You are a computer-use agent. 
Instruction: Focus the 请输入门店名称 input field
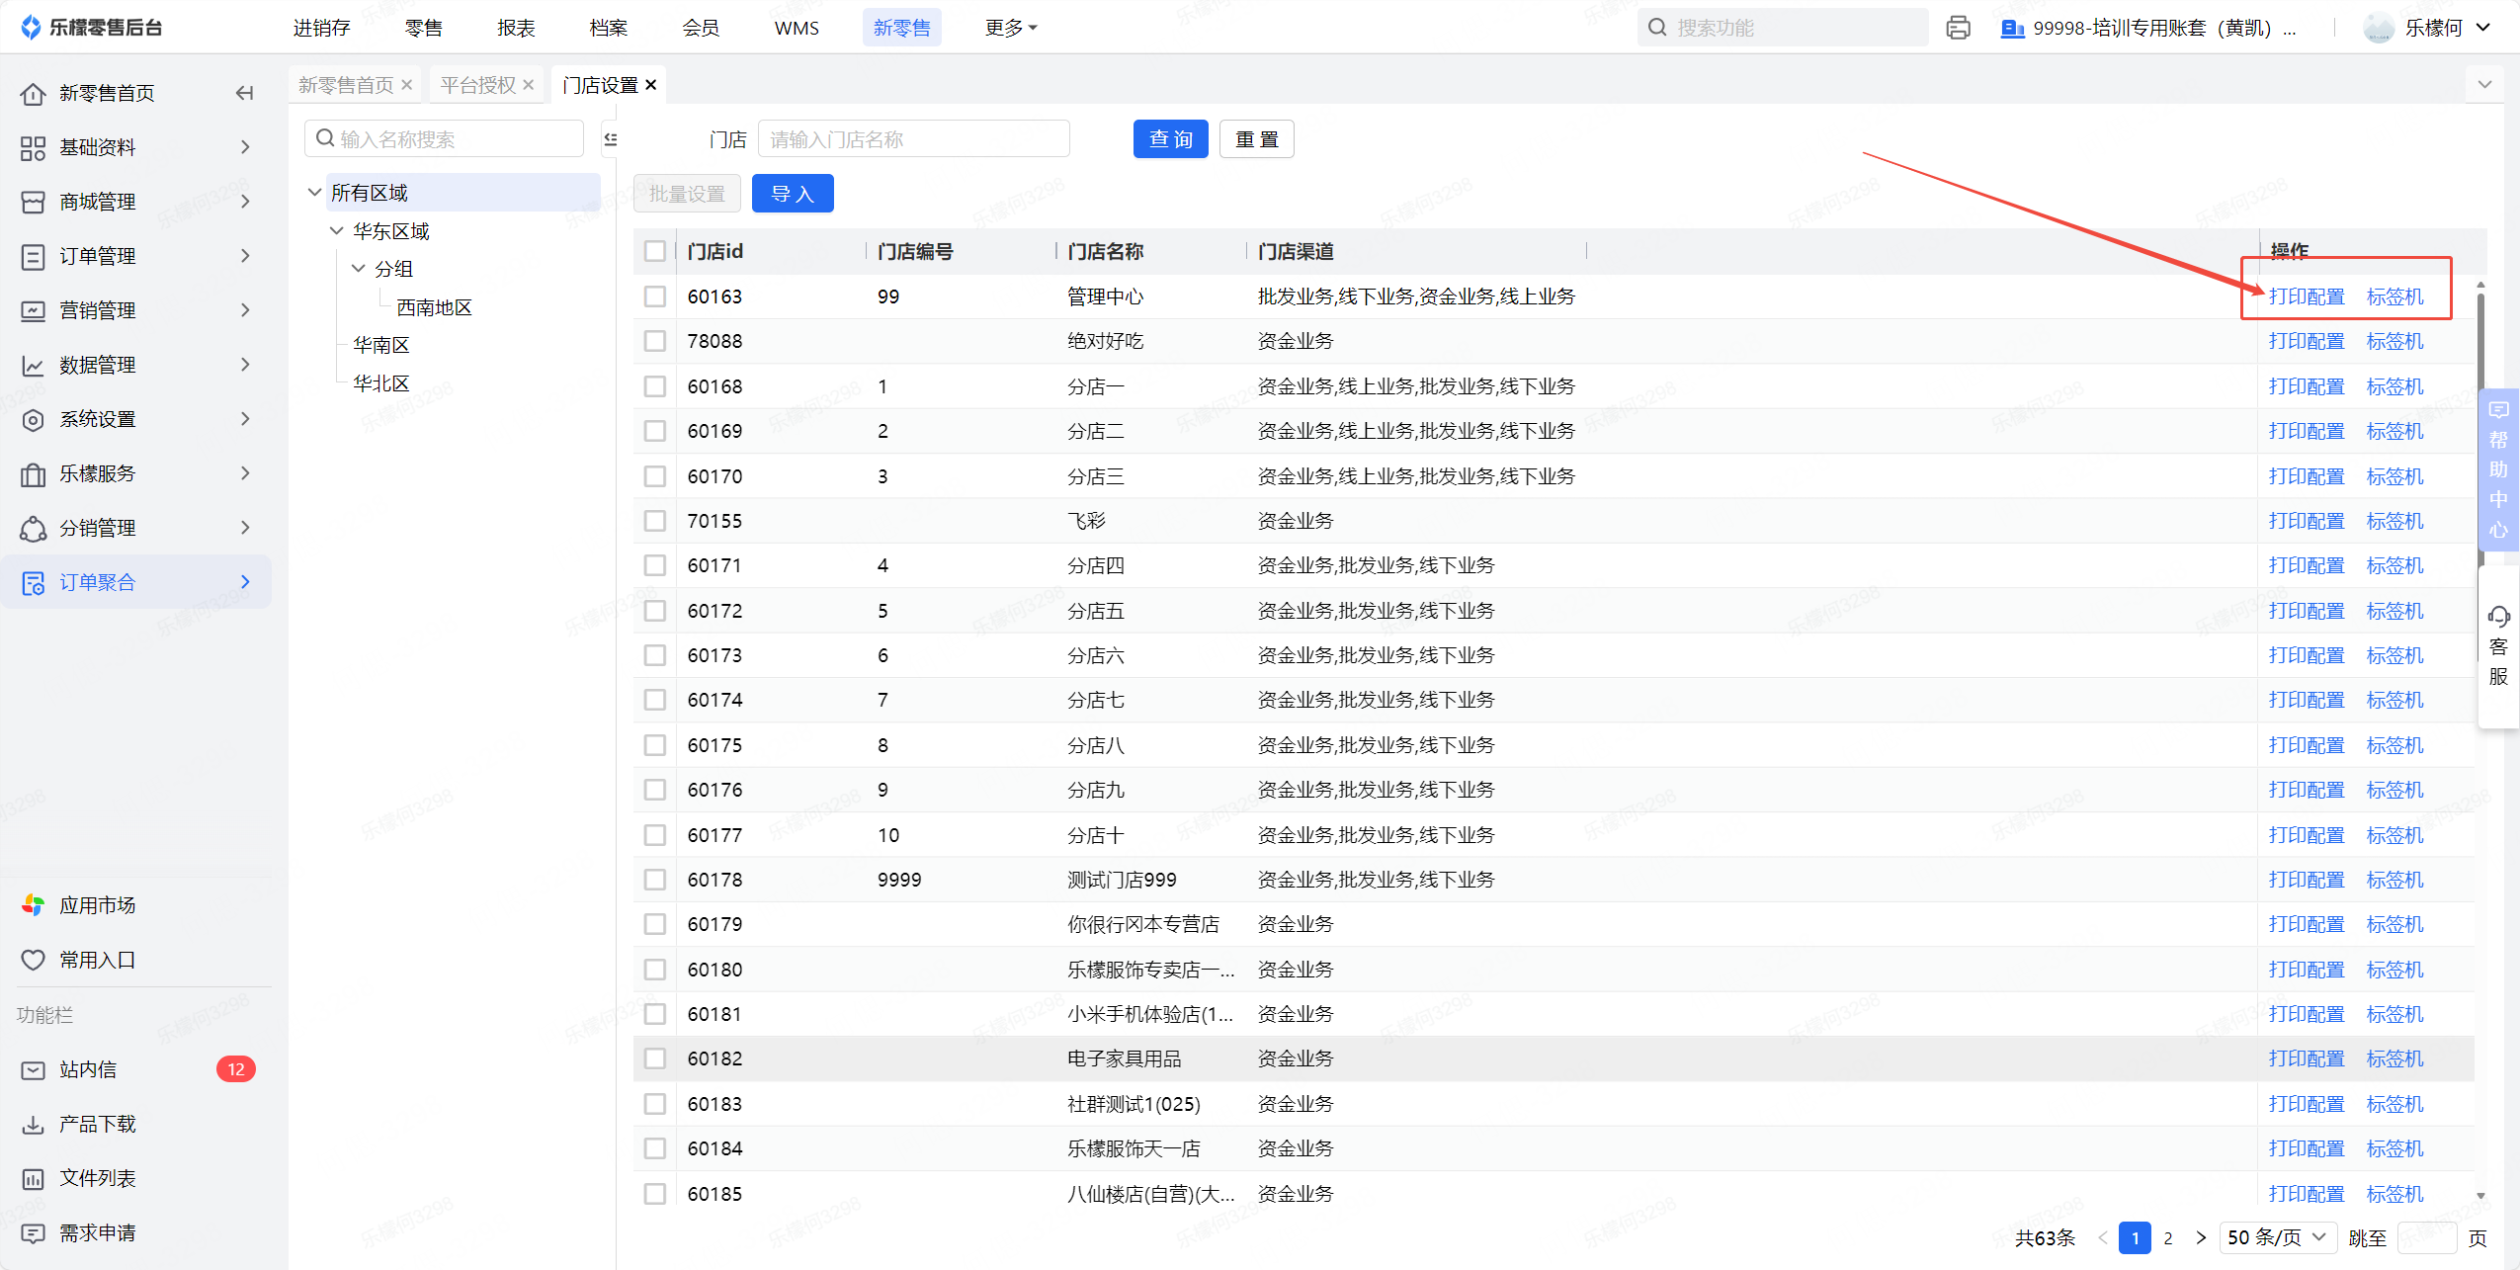[x=913, y=139]
